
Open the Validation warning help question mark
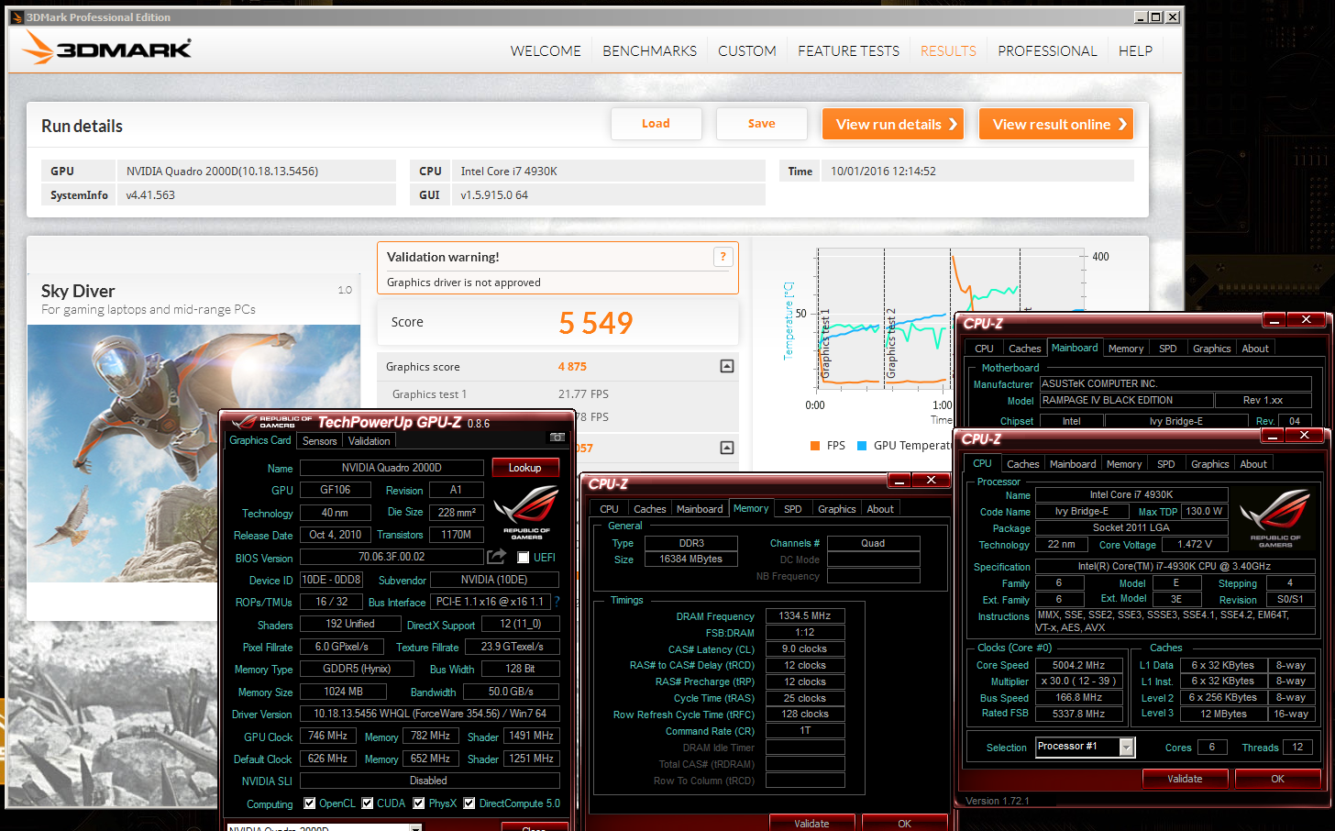tap(723, 257)
